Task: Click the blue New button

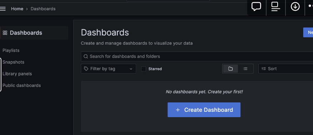Action: coord(308,32)
